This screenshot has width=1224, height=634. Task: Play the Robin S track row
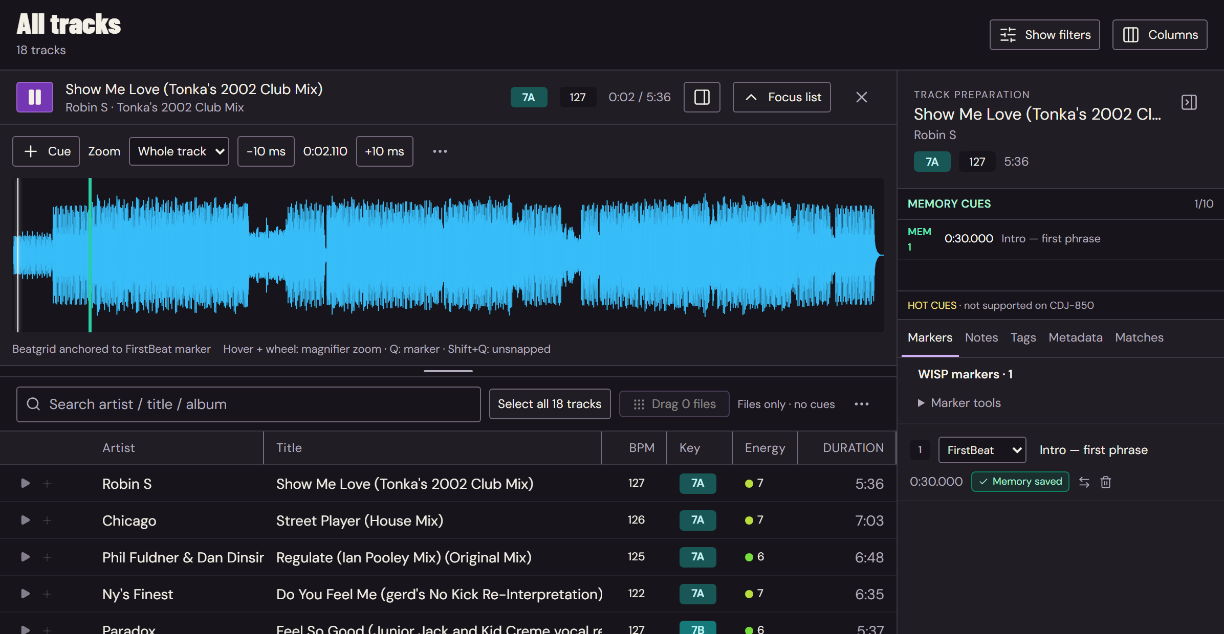click(25, 483)
